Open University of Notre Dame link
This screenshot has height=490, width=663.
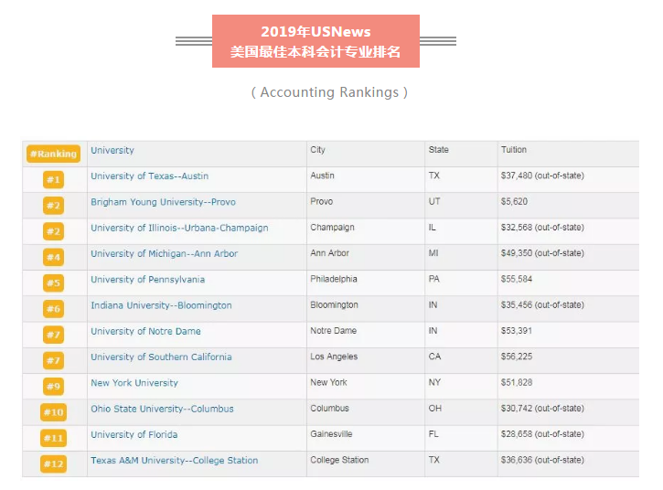(x=146, y=331)
